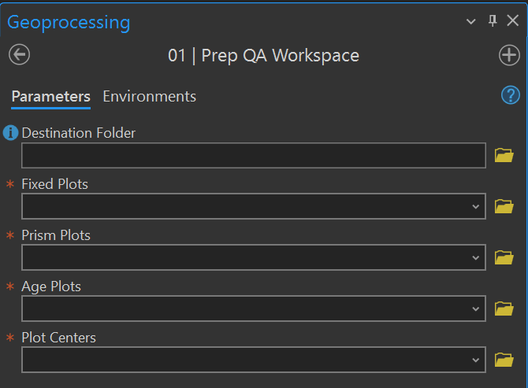Click the plus add button beside tool title
This screenshot has height=388, width=528.
pyautogui.click(x=509, y=55)
